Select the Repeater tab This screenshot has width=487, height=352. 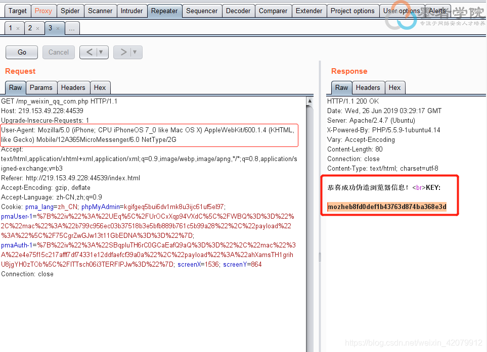(164, 11)
